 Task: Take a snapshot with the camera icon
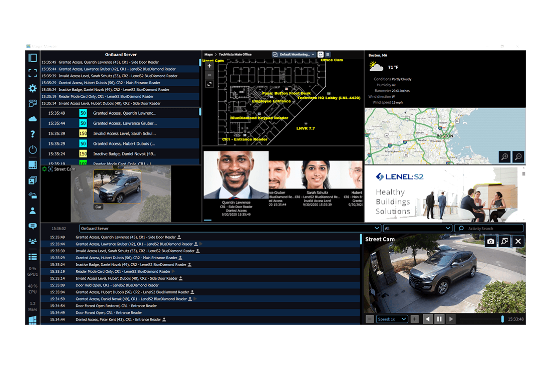pos(490,242)
